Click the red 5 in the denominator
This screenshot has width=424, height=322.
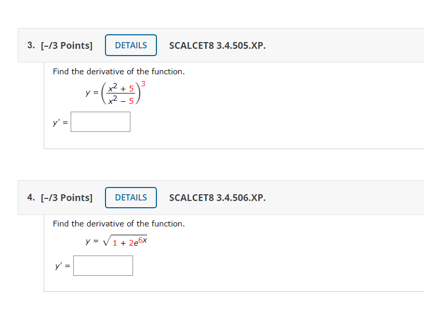(131, 101)
